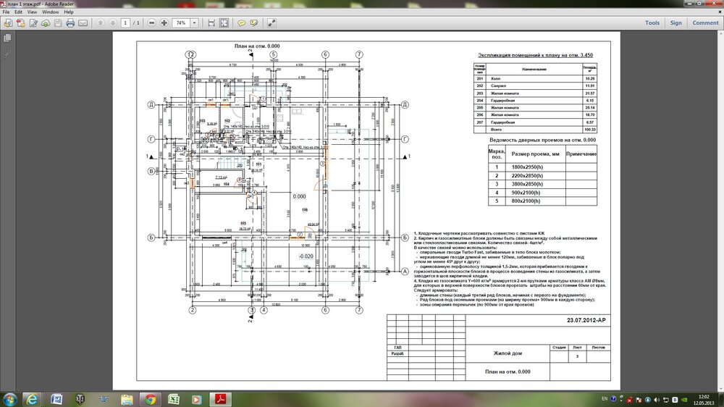Open the Help menu
724x407 pixels.
click(x=69, y=12)
